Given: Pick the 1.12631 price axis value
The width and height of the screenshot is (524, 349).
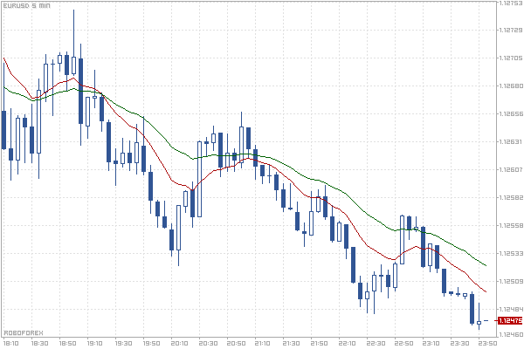Looking at the screenshot, I should pyautogui.click(x=511, y=141).
